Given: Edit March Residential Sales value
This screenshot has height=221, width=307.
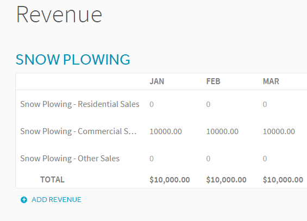Looking at the screenshot, I should [265, 104].
